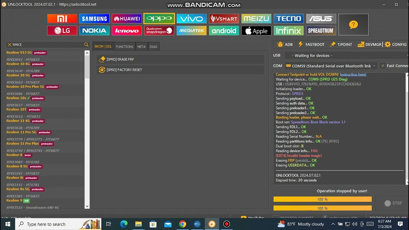Open DEVMGR toolbox tool
Image resolution: width=409 pixels, height=230 pixels.
point(370,44)
